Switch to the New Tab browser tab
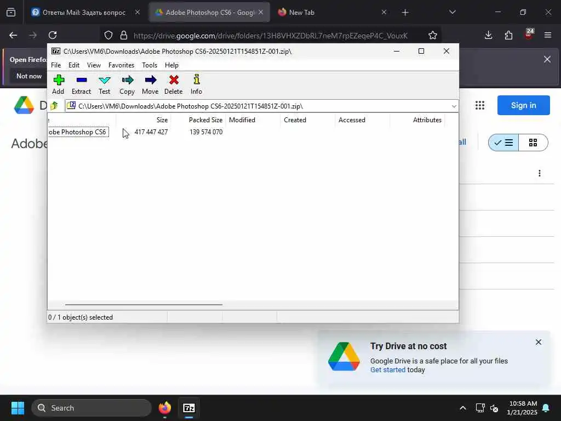 pos(302,13)
